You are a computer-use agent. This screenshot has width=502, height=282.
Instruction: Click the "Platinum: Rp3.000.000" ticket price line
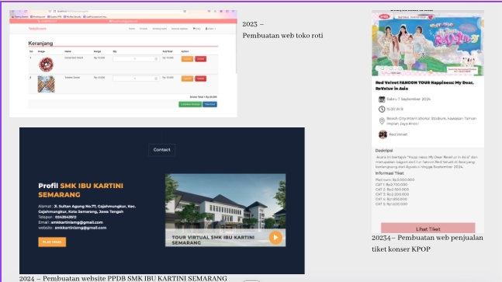coord(395,179)
